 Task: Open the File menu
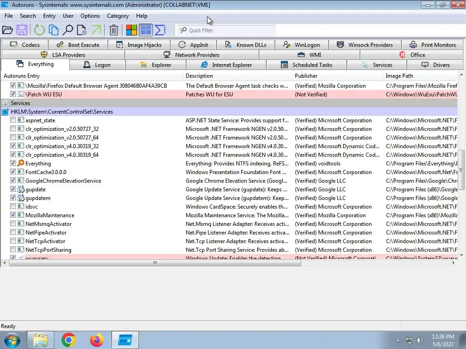9,16
